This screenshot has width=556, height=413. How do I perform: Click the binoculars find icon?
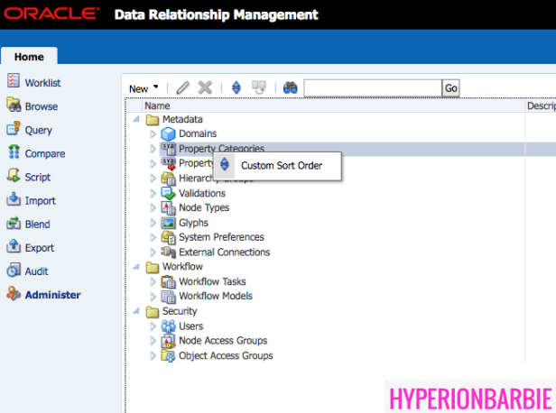(291, 87)
